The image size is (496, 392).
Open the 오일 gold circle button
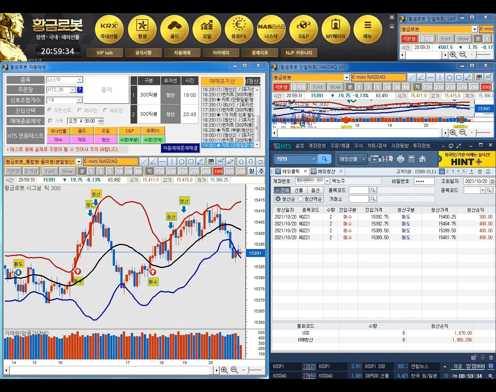(207, 30)
